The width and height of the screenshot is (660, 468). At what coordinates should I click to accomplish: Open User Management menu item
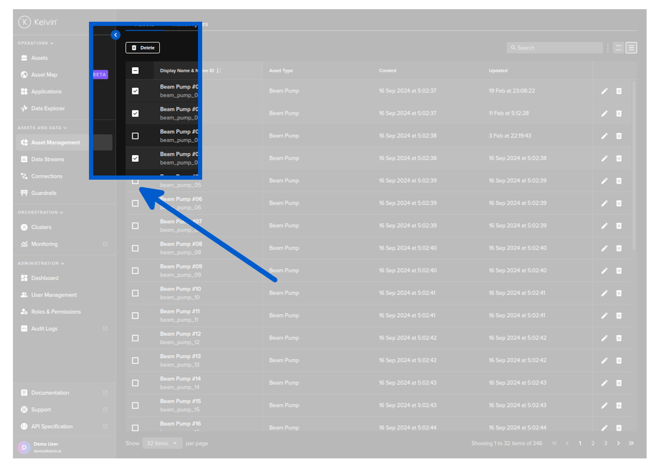[54, 295]
